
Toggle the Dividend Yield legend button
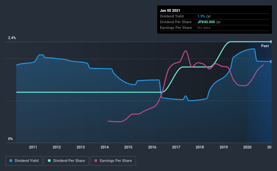pyautogui.click(x=24, y=161)
